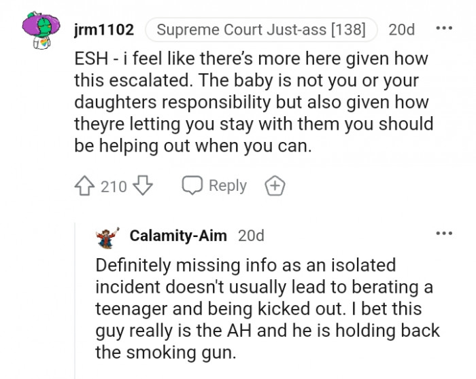Screen dimensions: 476x379
Task: Open the jrm1102 username profile link
Action: click(x=103, y=30)
